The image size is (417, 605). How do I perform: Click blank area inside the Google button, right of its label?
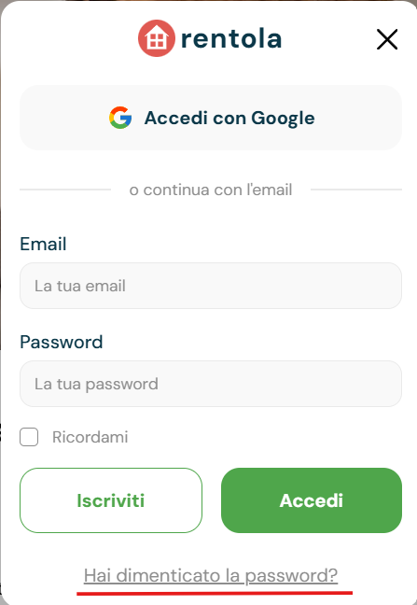coord(358,118)
